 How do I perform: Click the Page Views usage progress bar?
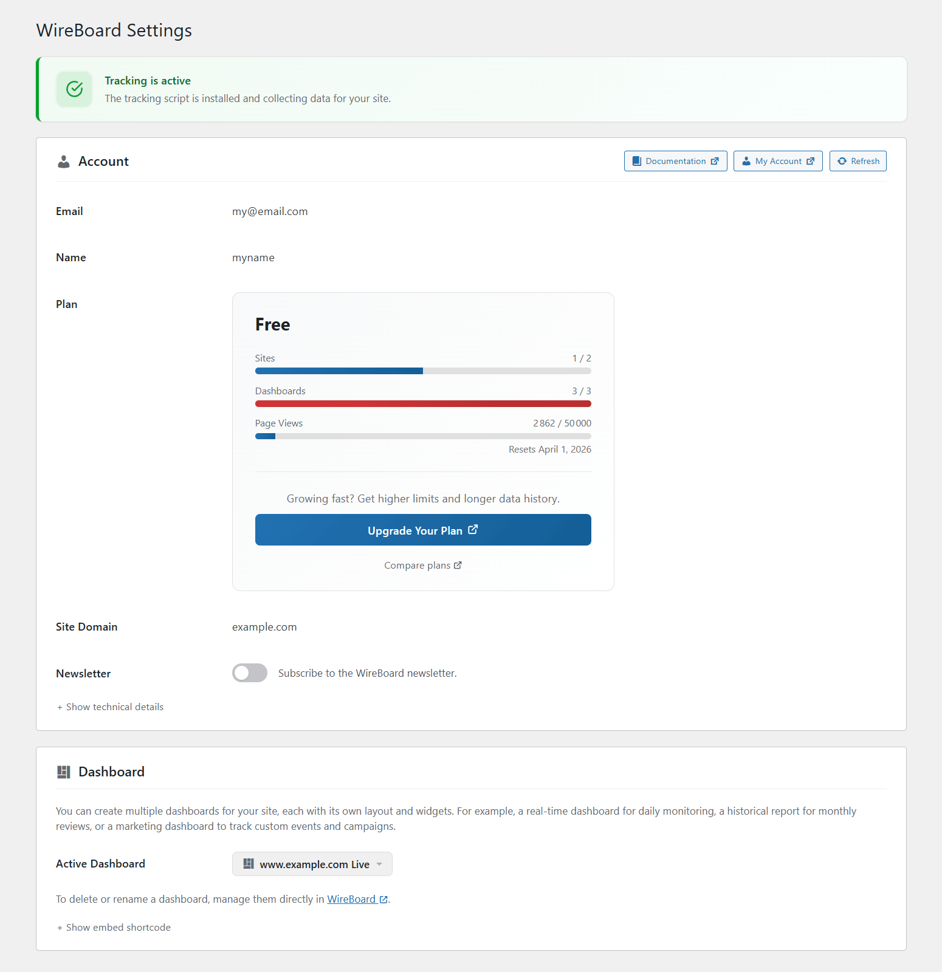pos(423,436)
